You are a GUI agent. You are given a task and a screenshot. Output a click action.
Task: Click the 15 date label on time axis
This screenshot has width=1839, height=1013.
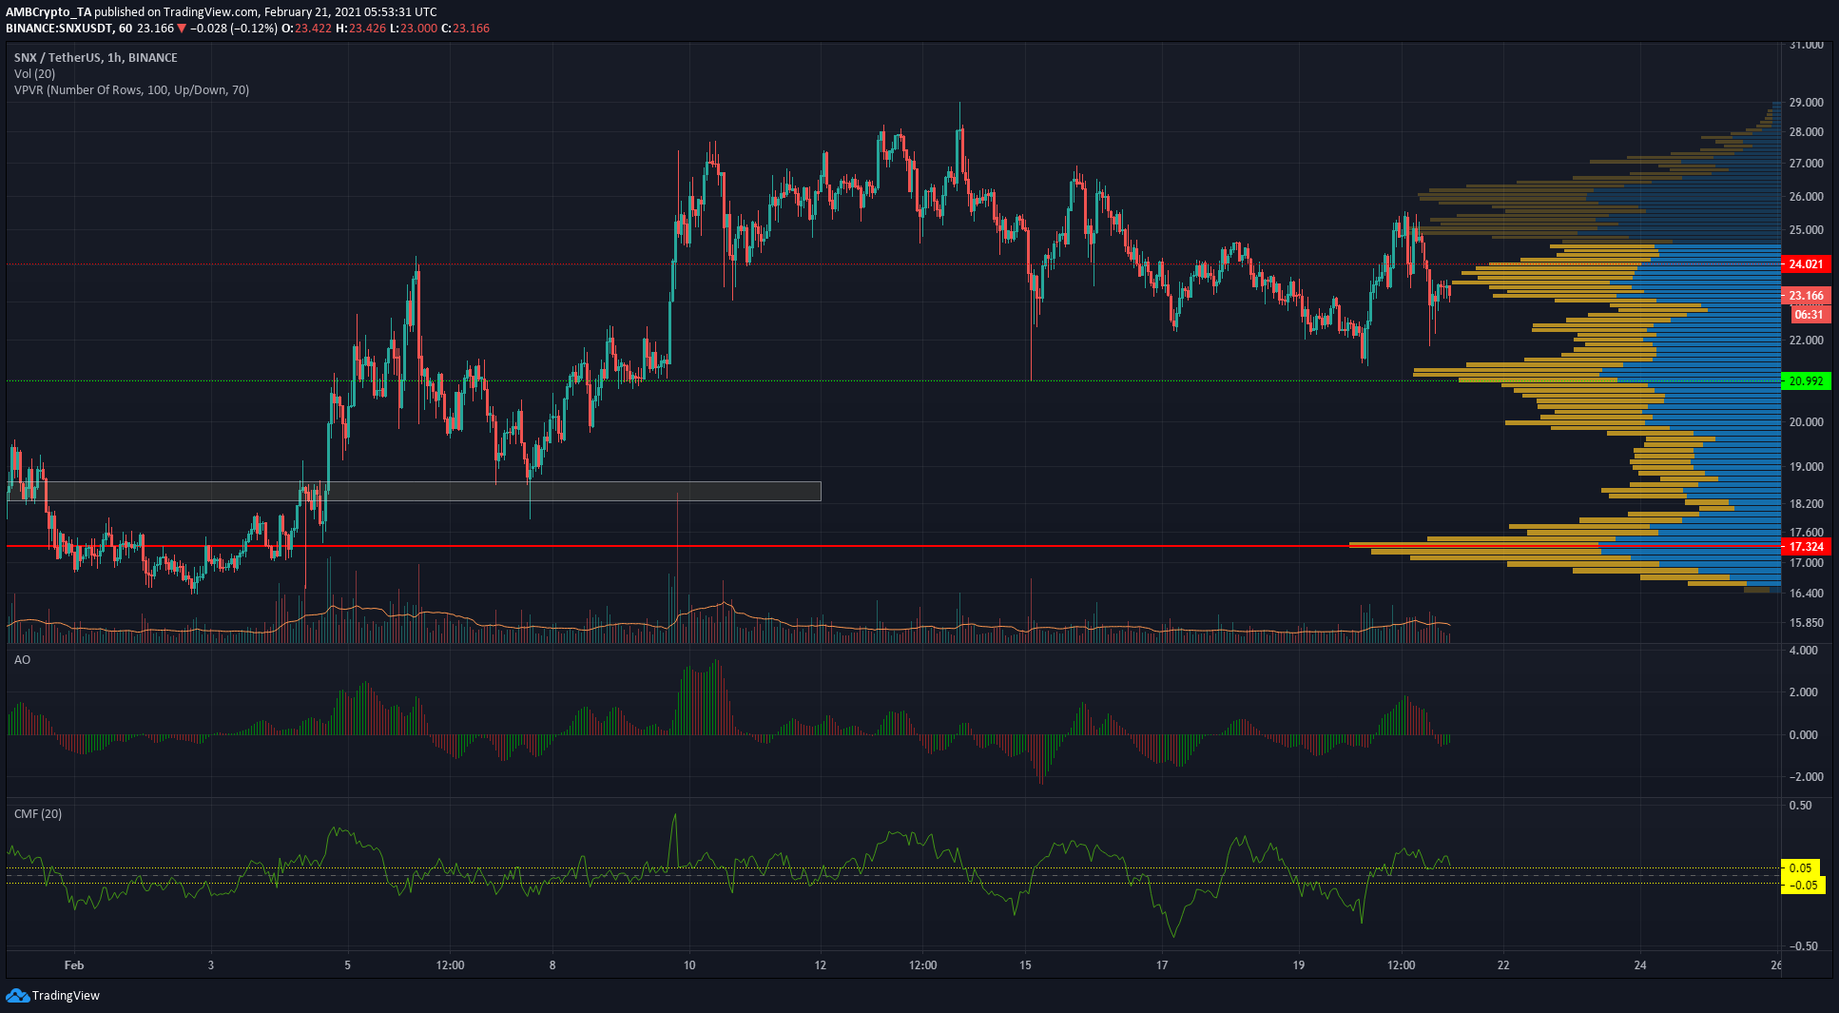click(x=1025, y=964)
